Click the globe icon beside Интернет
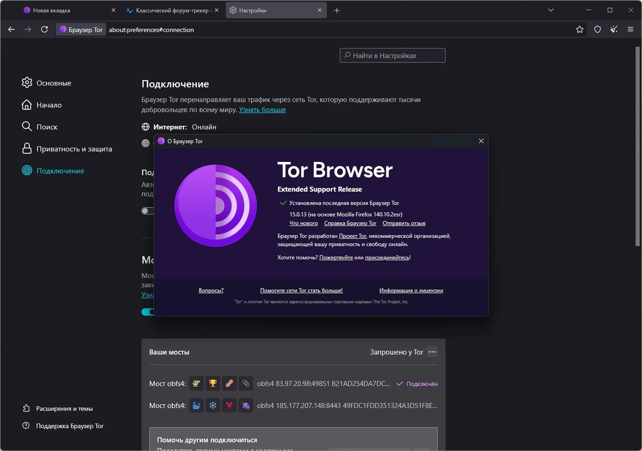Screen dimensions: 642x451 pyautogui.click(x=146, y=127)
